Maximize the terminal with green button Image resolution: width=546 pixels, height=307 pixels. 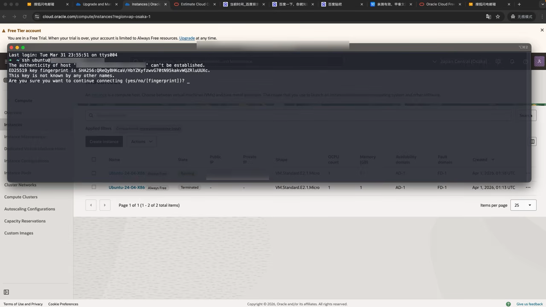[23, 47]
